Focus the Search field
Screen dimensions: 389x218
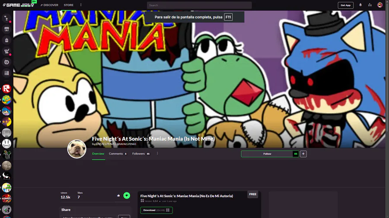pyautogui.click(x=199, y=5)
